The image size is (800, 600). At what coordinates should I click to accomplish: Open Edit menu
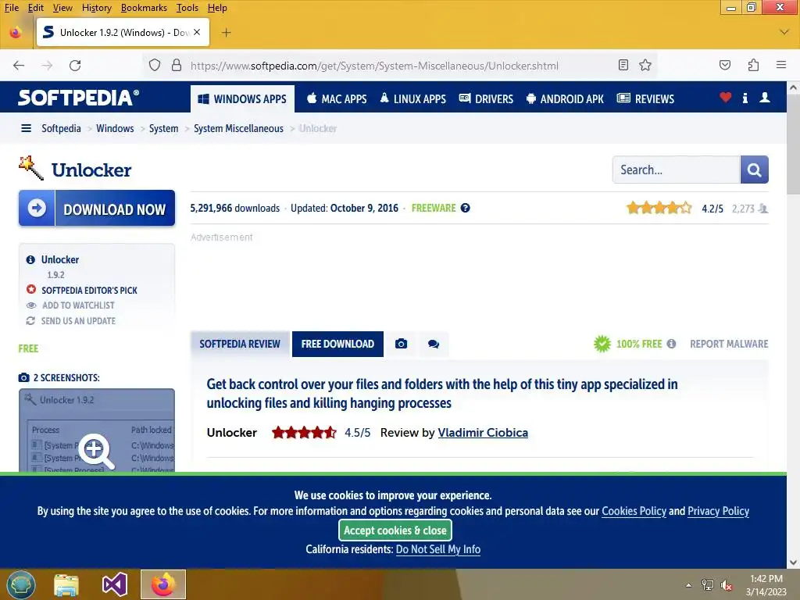point(36,8)
